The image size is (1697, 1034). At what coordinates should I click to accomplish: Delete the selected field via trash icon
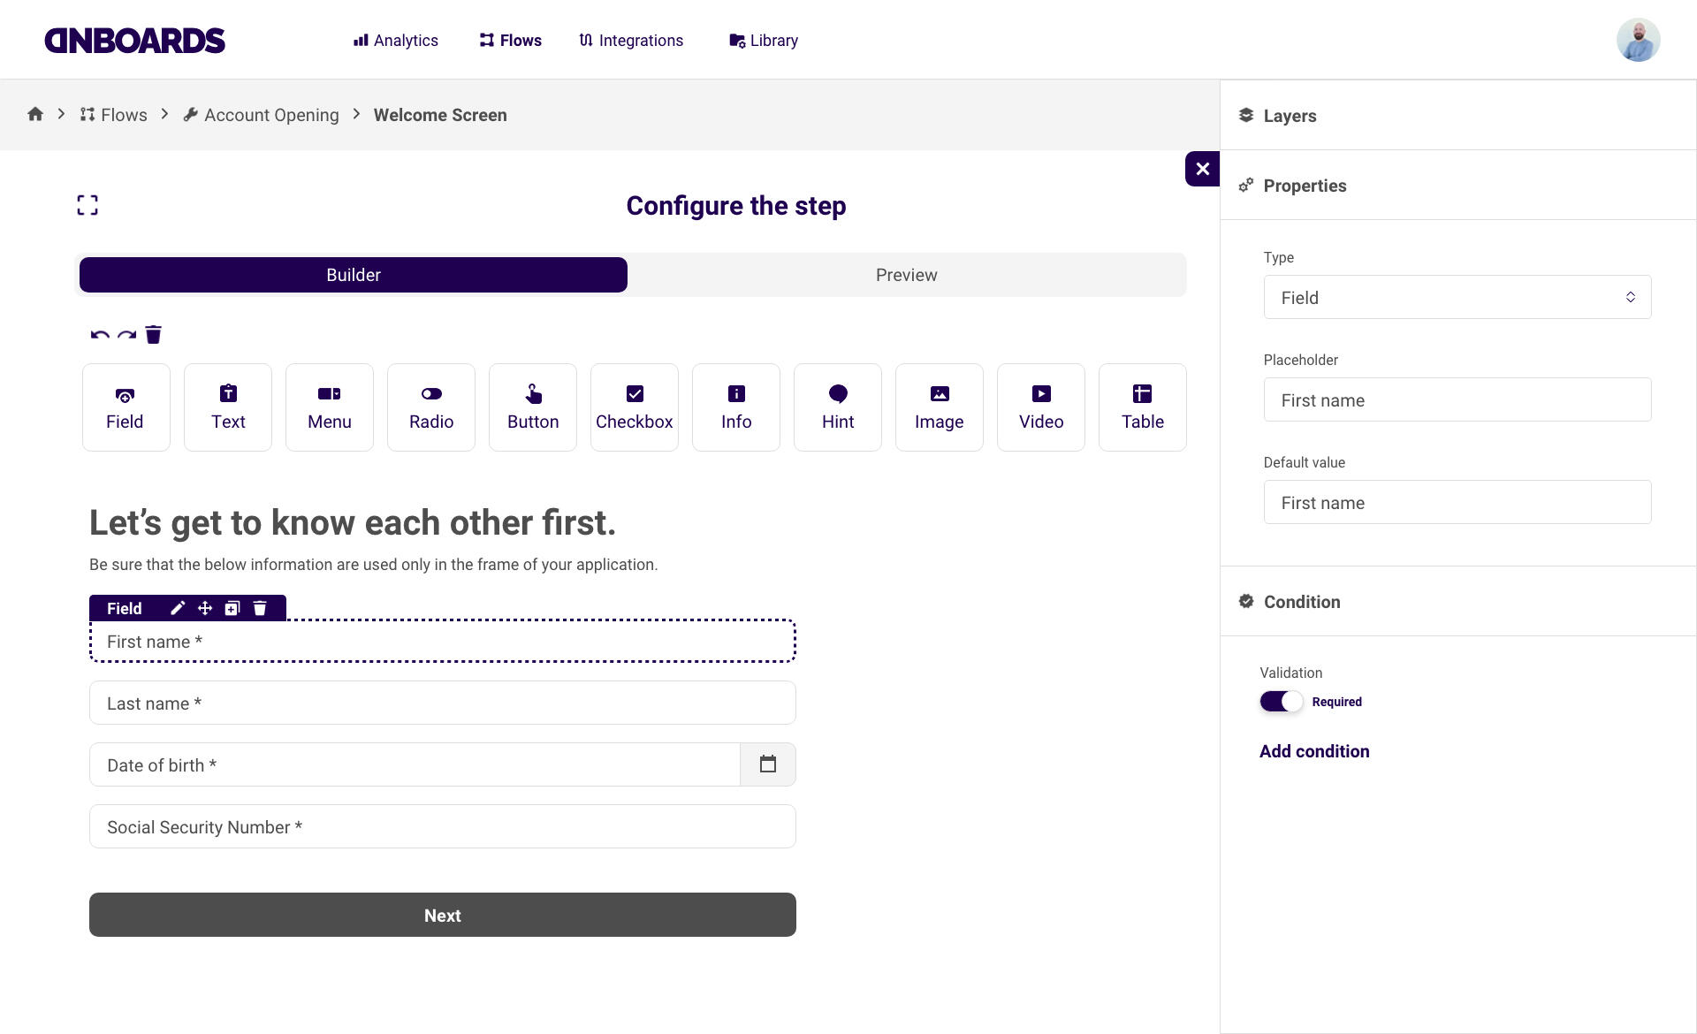tap(260, 608)
